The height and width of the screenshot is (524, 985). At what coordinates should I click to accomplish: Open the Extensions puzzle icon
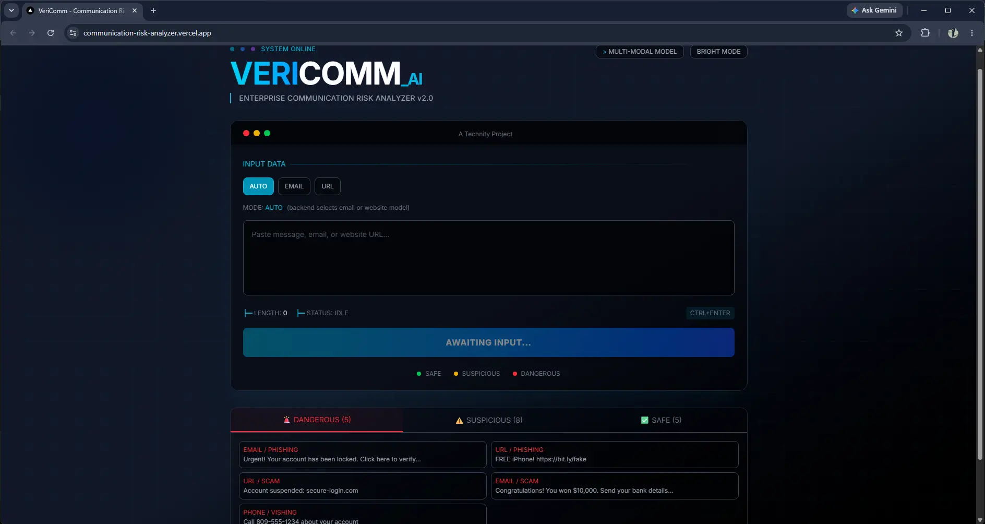[x=925, y=33]
